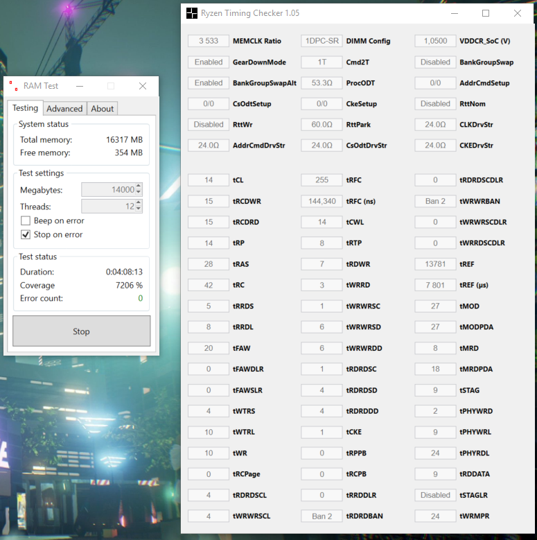
Task: Click the tRRDL value 8
Action: click(x=209, y=327)
